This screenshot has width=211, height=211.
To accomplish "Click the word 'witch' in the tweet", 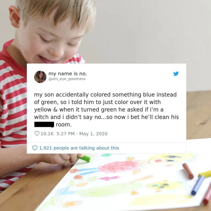I will pyautogui.click(x=41, y=117).
